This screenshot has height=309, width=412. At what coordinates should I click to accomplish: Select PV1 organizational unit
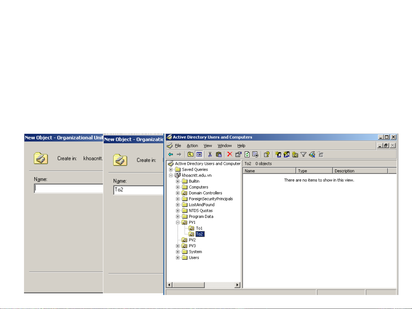tap(192, 222)
